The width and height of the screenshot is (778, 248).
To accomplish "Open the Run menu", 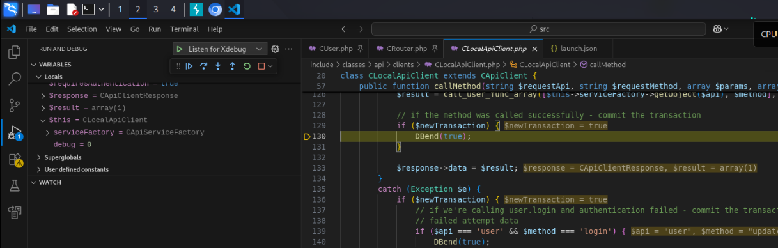I will click(x=155, y=29).
